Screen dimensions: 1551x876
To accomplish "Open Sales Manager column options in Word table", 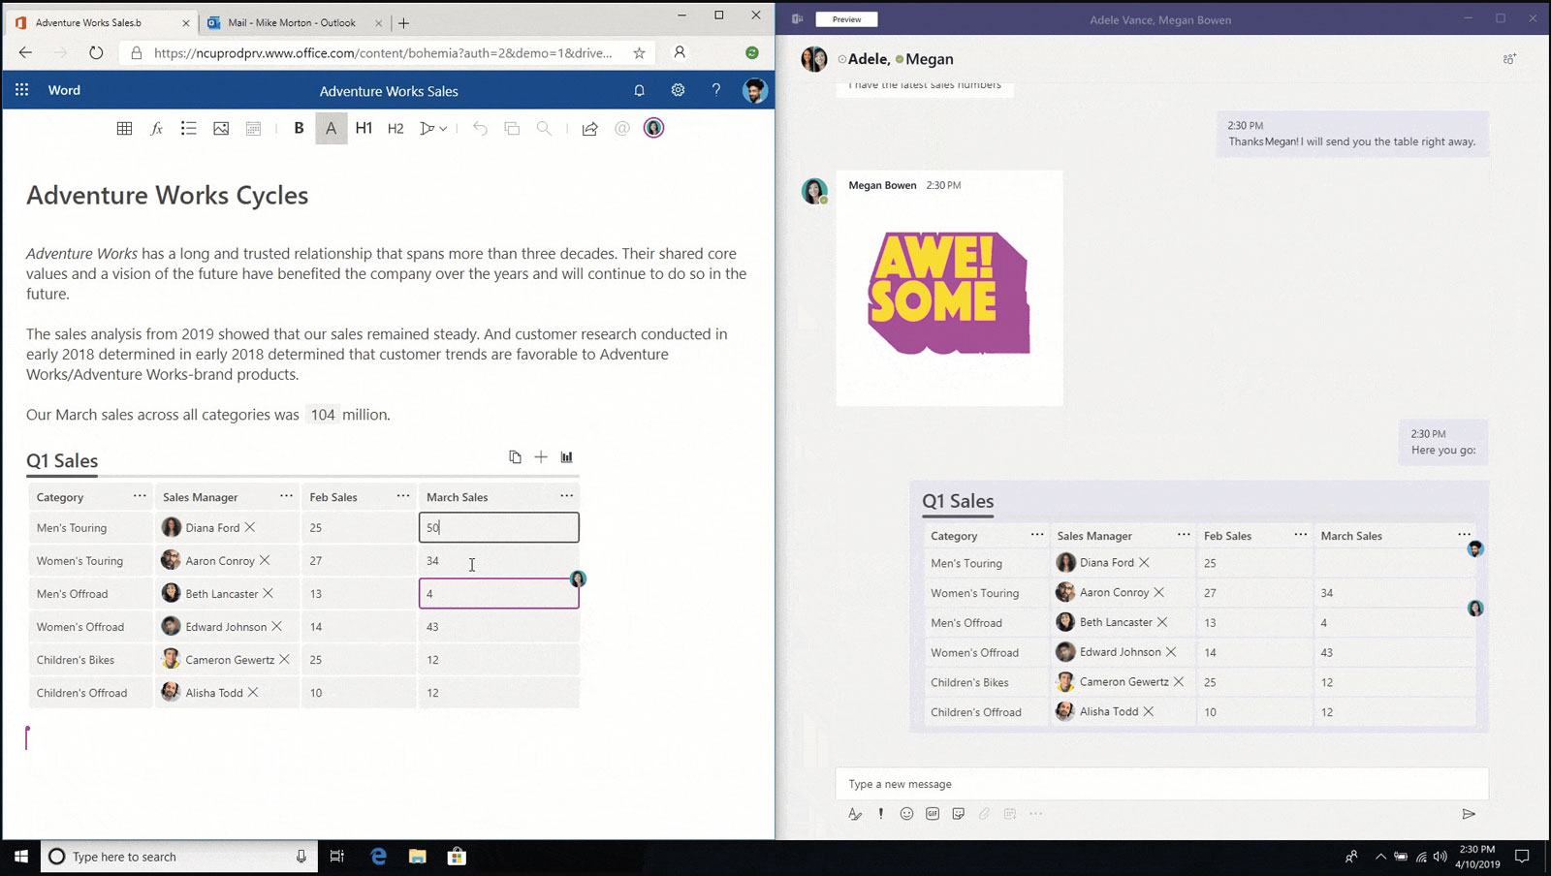I will [x=286, y=495].
